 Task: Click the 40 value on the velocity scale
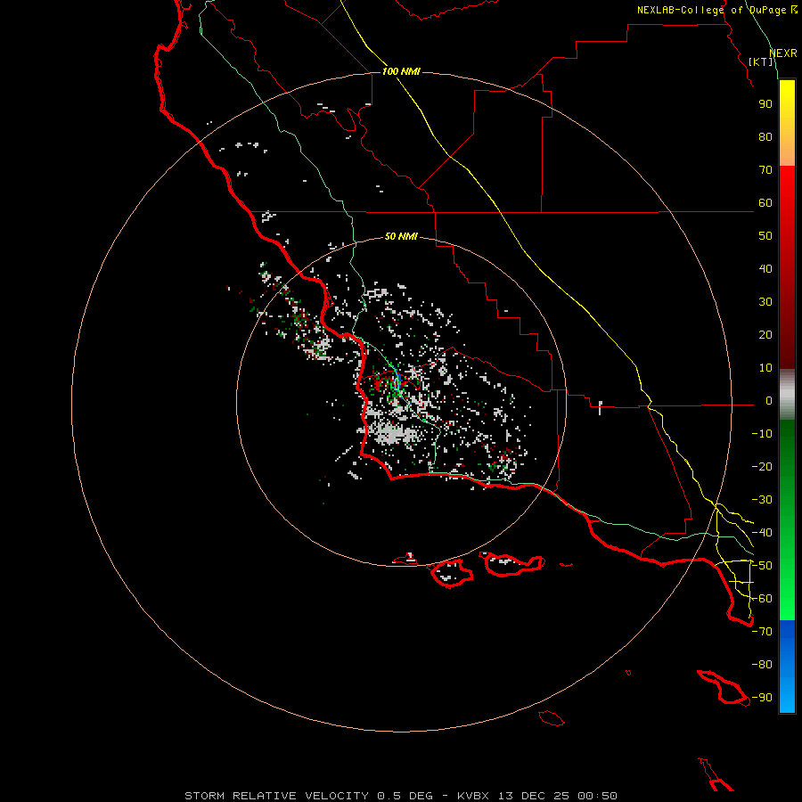pyautogui.click(x=765, y=269)
